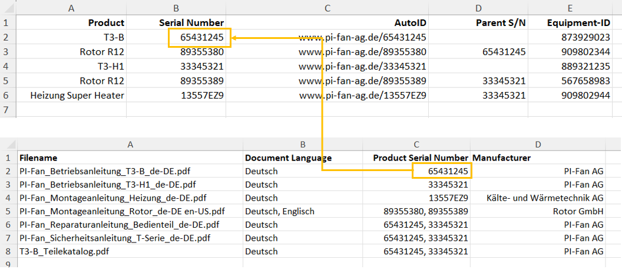This screenshot has width=622, height=269.
Task: Click the Rotor GmbH manufacturer cell
Action: click(x=538, y=211)
